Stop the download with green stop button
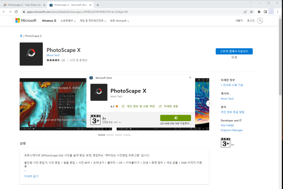The height and width of the screenshot is (189, 283). point(175,118)
